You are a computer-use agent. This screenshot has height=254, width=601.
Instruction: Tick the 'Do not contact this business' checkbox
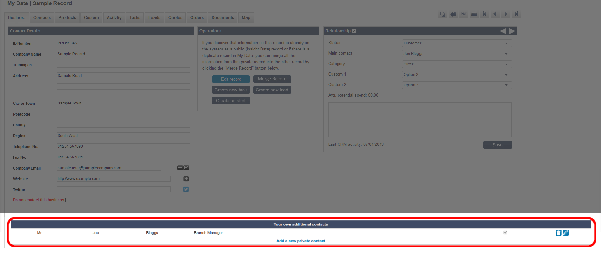67,200
